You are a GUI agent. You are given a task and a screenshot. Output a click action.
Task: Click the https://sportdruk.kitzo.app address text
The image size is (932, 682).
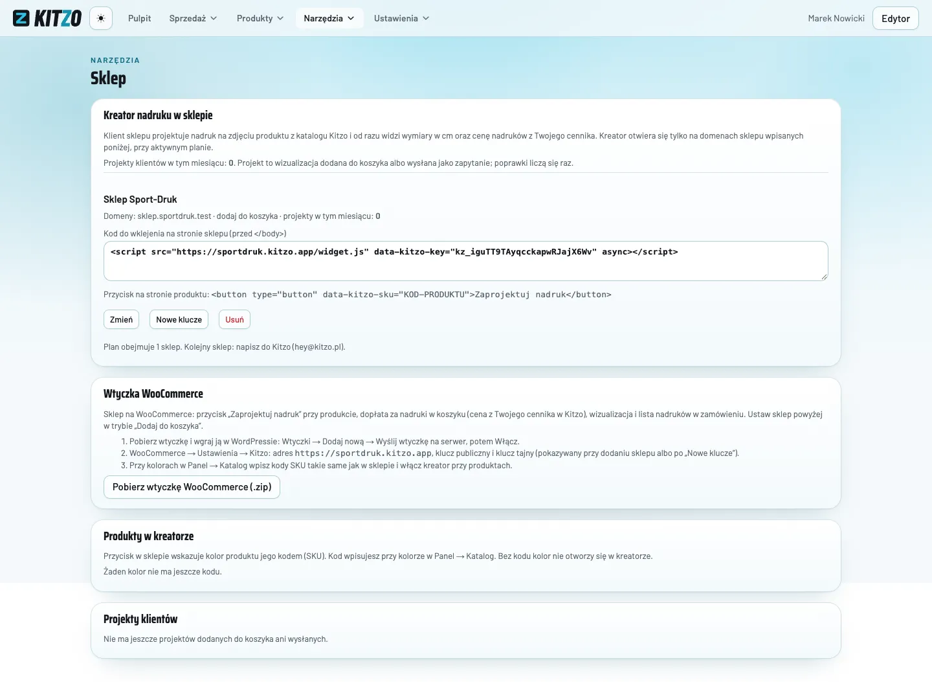[363, 453]
